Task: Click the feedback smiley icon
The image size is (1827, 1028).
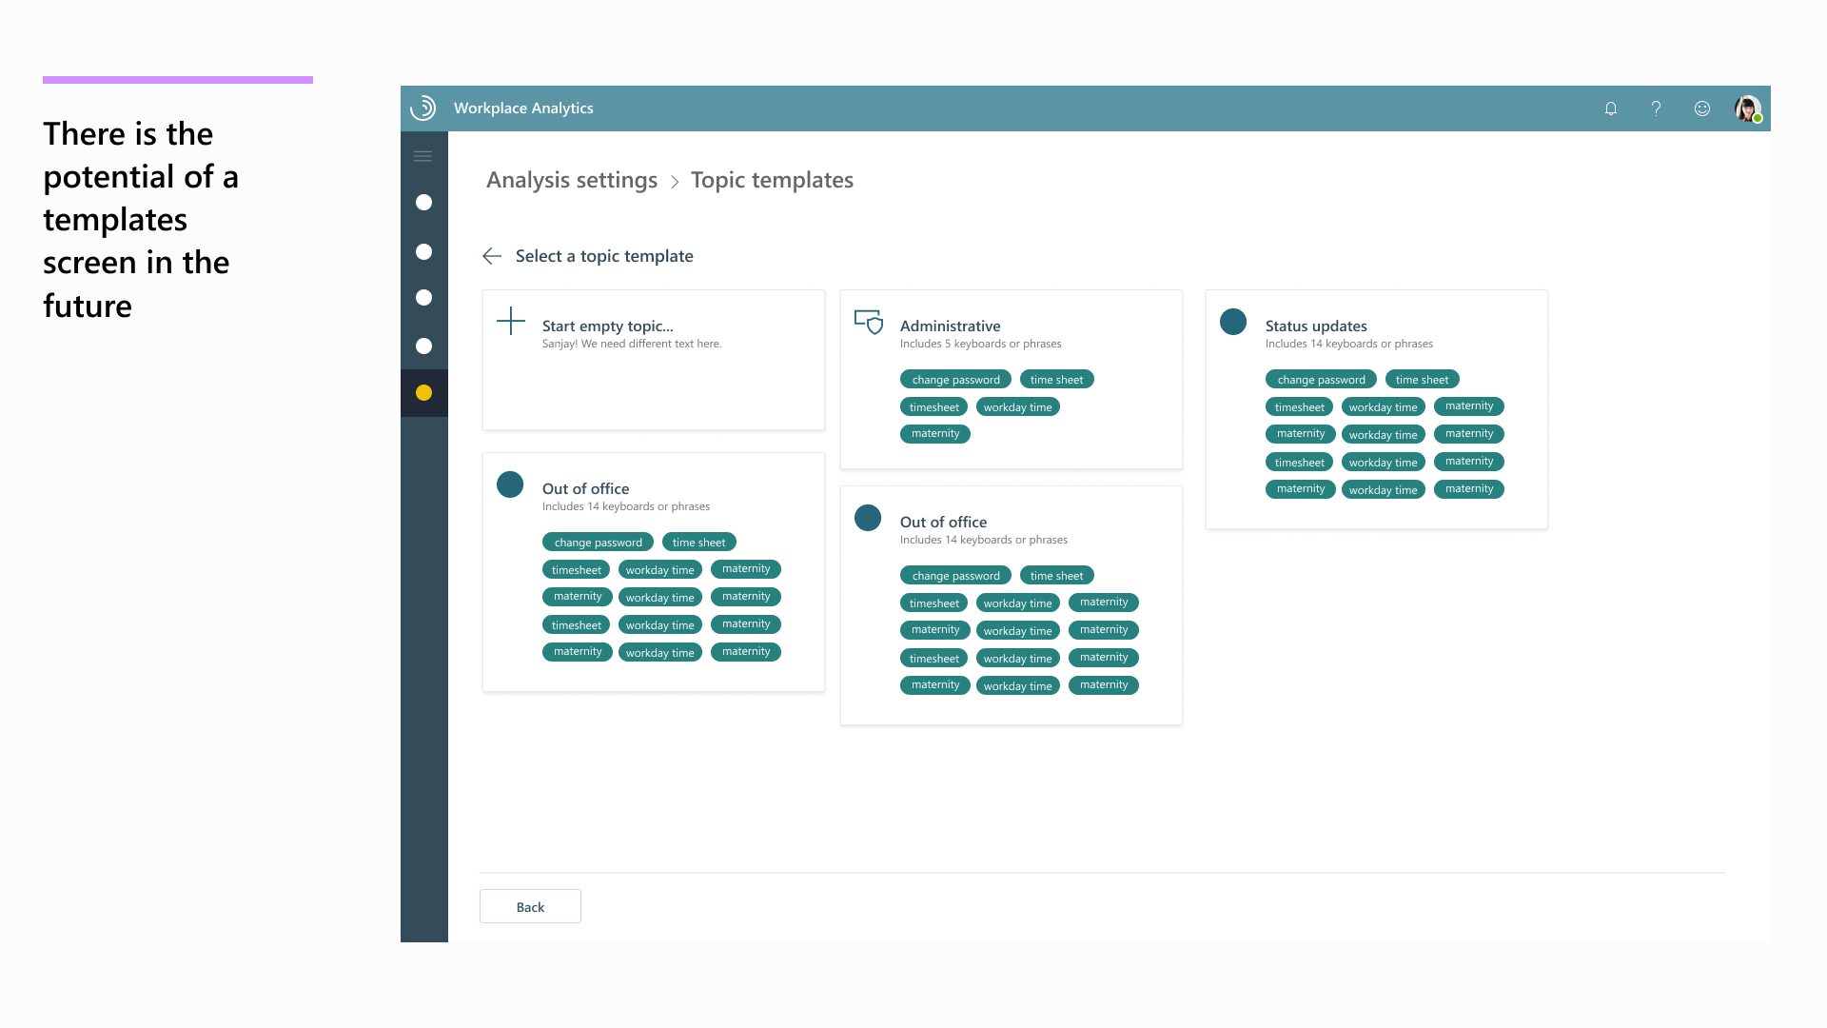Action: (1701, 109)
